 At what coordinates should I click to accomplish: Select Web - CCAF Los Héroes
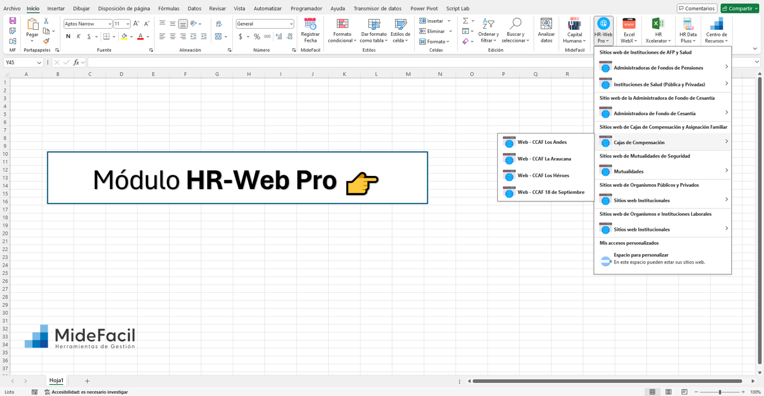click(546, 175)
